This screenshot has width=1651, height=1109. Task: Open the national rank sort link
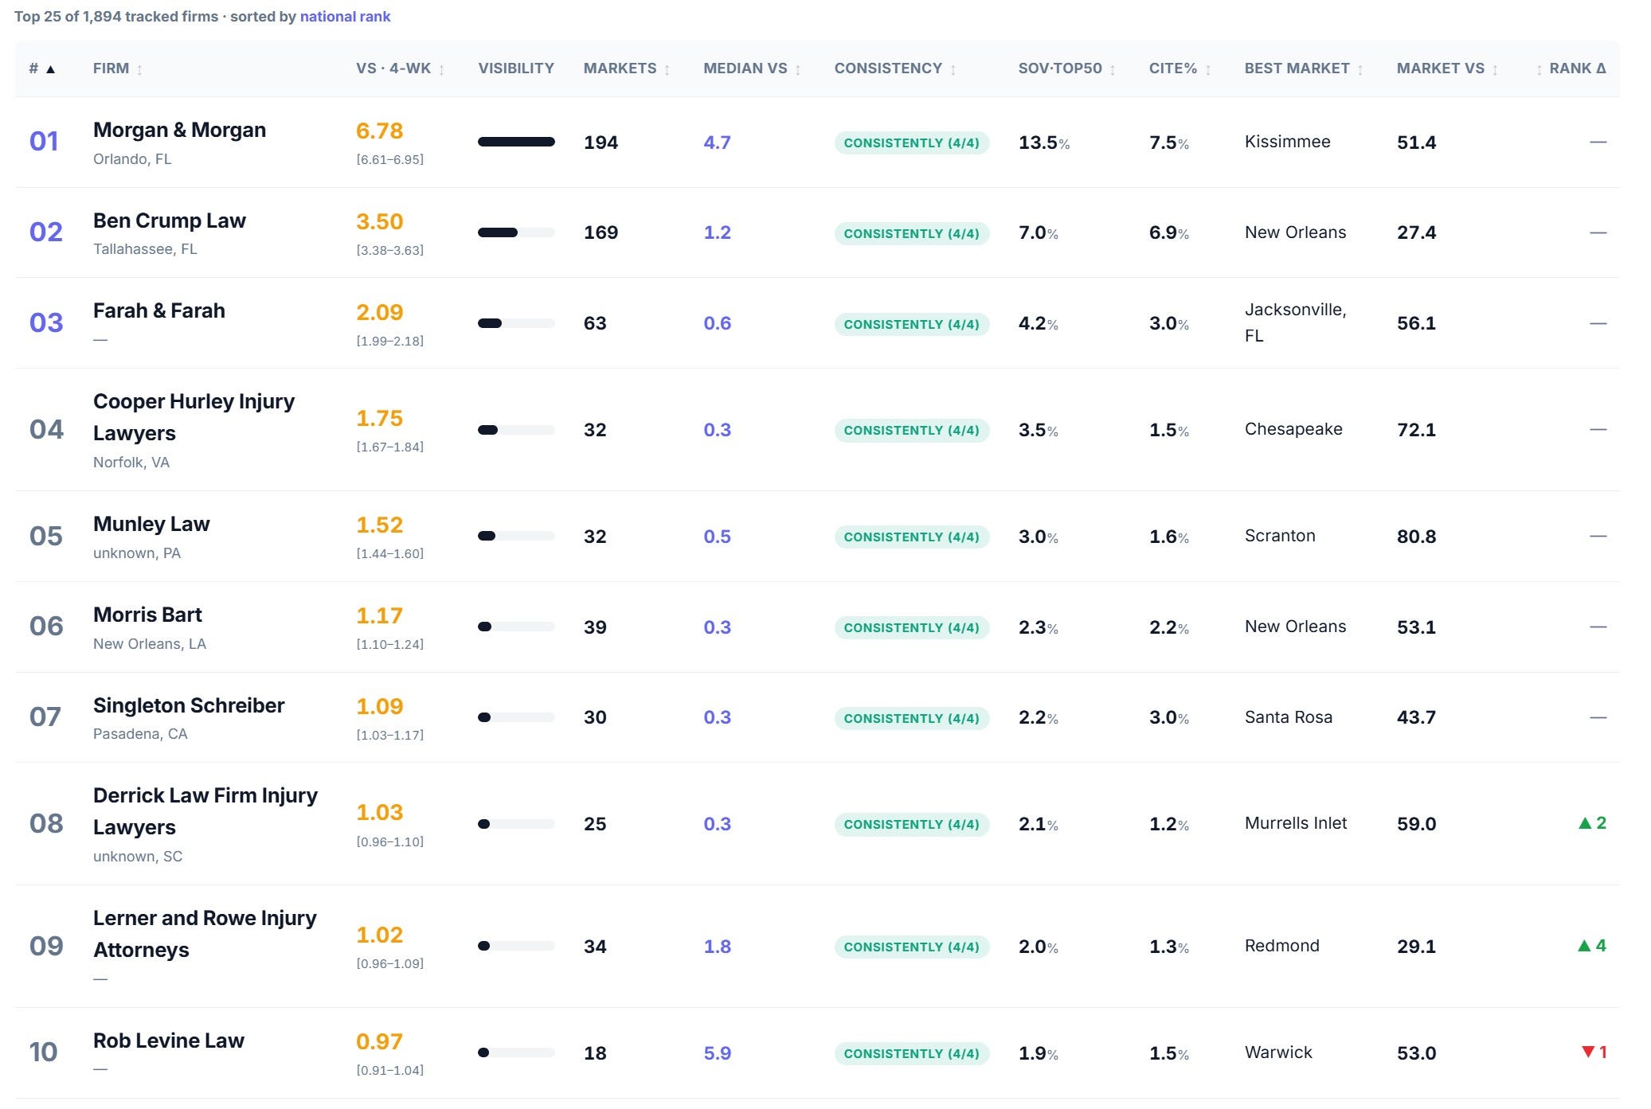click(345, 17)
